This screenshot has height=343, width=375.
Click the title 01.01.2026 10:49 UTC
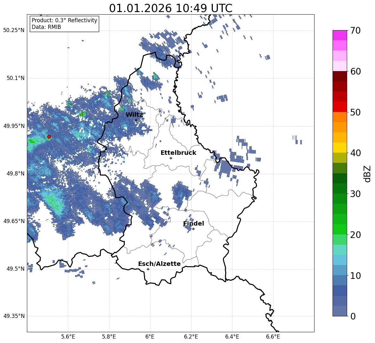[171, 8]
